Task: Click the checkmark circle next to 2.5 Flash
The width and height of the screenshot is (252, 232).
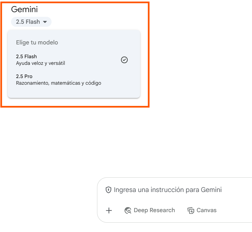Action: [124, 60]
